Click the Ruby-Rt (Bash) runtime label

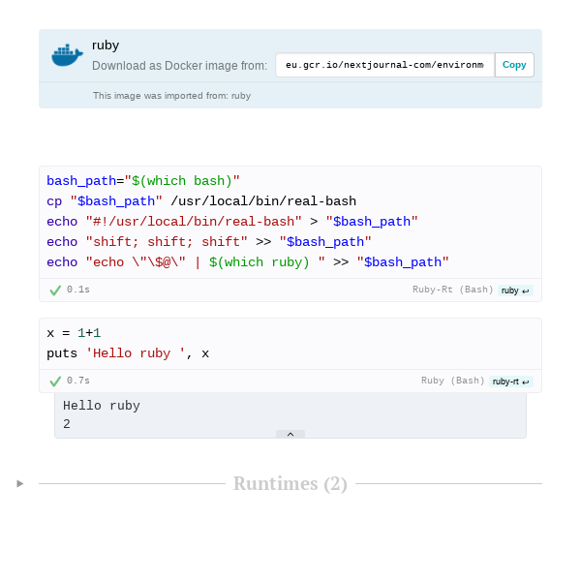[453, 290]
